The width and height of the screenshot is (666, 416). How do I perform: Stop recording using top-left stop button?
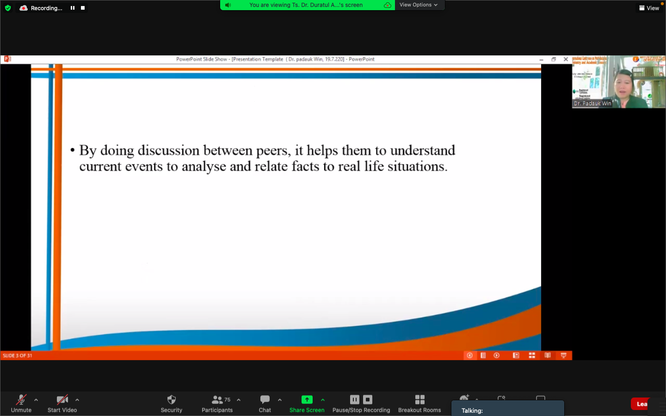click(83, 8)
